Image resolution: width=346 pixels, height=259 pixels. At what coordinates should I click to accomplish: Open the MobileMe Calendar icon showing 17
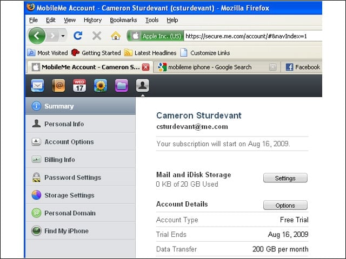click(79, 85)
